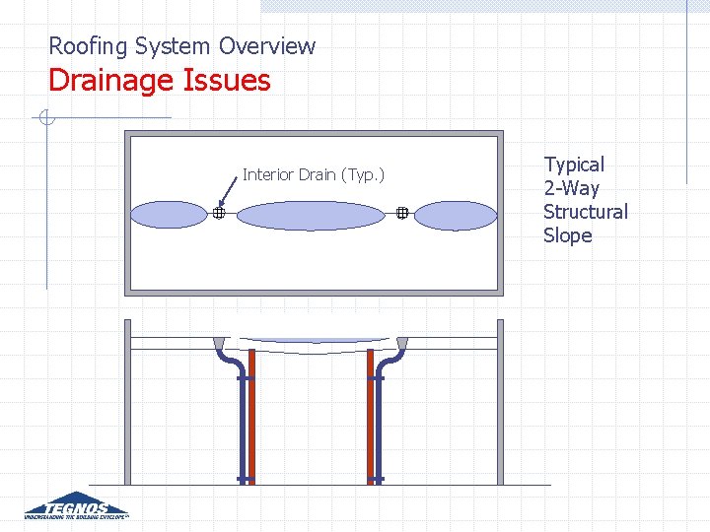This screenshot has height=532, width=710.
Task: Click the TEGNOS logo
Action: pyautogui.click(x=76, y=505)
